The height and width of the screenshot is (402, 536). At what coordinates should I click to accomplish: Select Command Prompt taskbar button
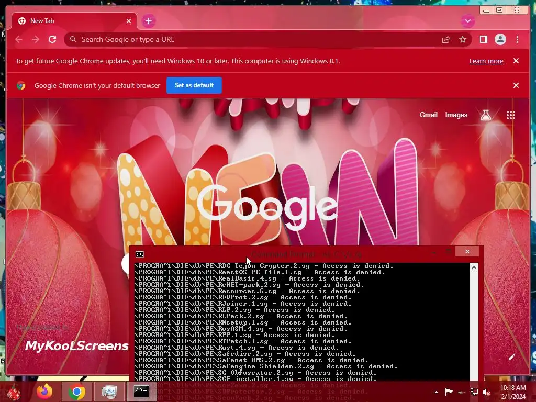(x=141, y=392)
